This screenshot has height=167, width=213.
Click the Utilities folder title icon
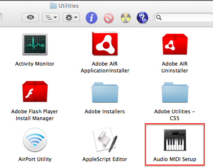pyautogui.click(x=53, y=6)
